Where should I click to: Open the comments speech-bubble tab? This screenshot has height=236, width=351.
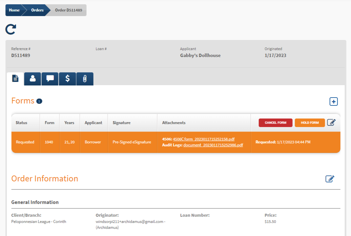coord(50,79)
